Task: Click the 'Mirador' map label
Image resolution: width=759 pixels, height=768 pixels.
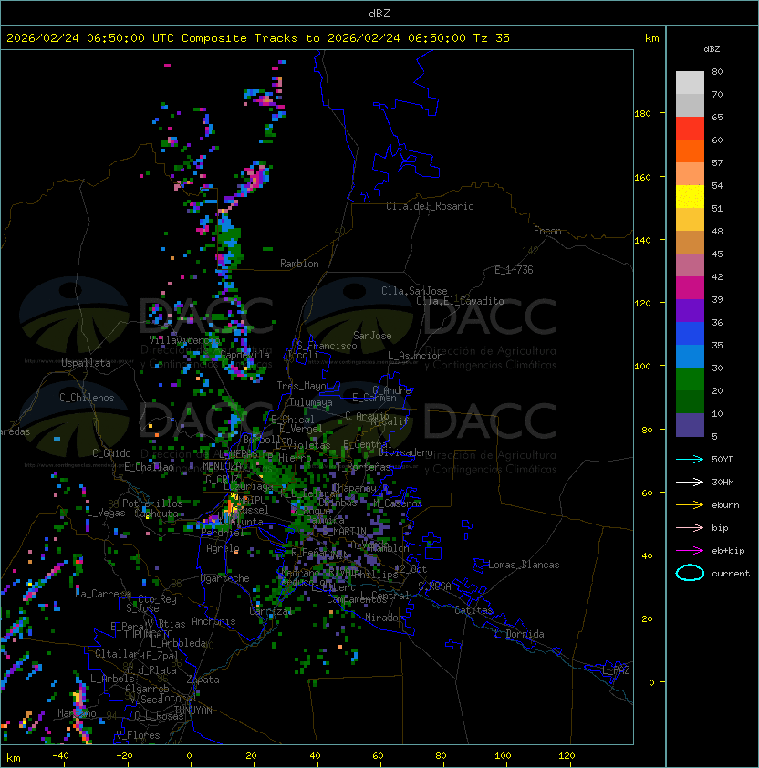Action: 385,618
